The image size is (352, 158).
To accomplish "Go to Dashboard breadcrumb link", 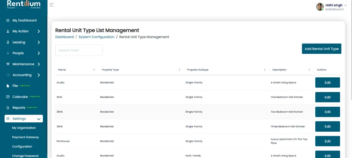I will tap(64, 37).
